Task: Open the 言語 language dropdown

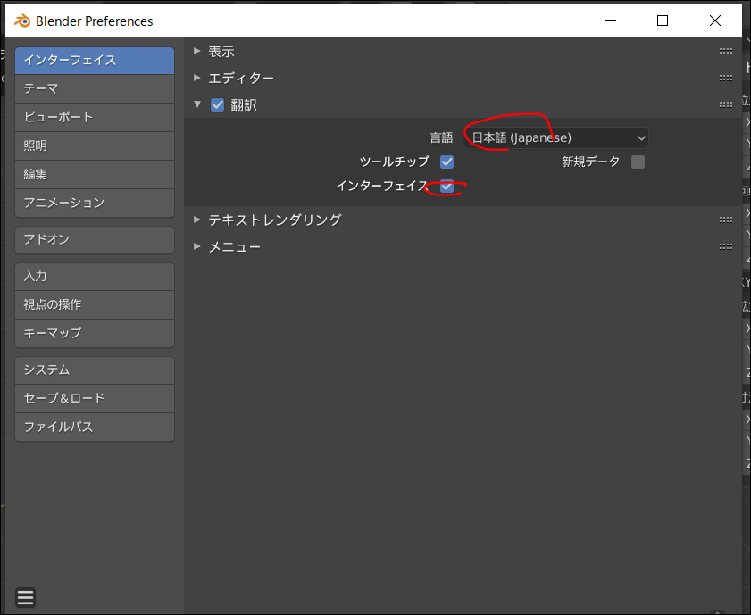Action: pos(555,137)
